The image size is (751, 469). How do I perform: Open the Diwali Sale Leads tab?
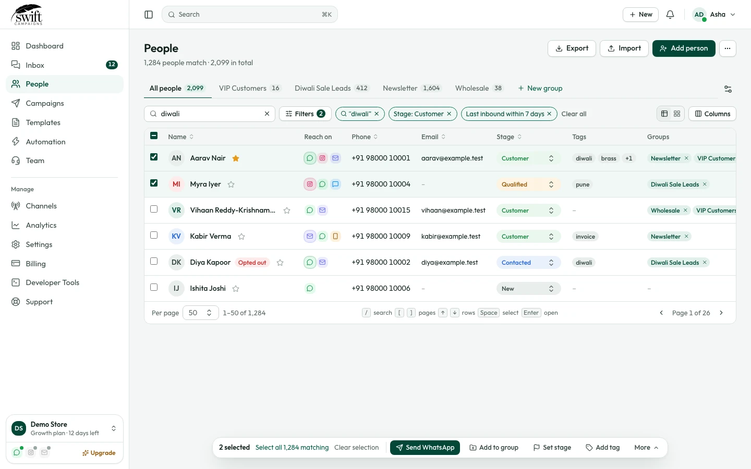pyautogui.click(x=331, y=88)
